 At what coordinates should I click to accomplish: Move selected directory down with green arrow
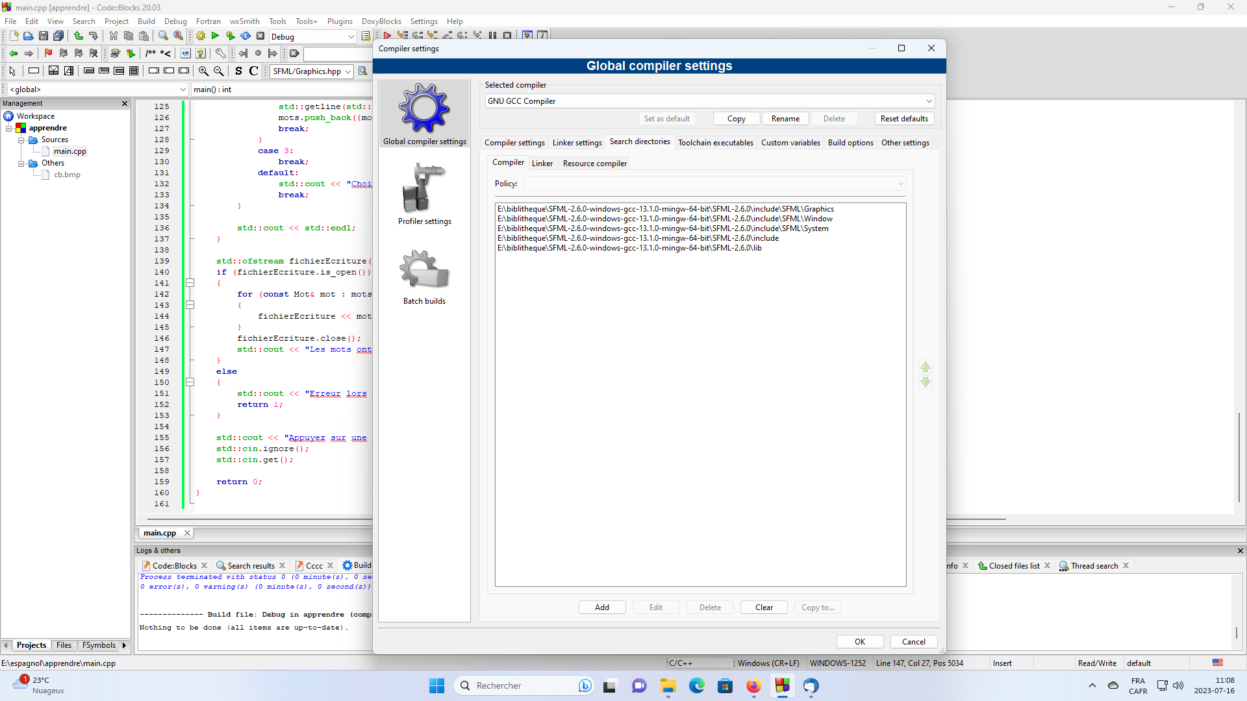[x=926, y=383]
